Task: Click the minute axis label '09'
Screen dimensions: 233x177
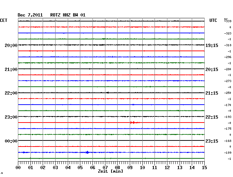Action: coord(130,168)
